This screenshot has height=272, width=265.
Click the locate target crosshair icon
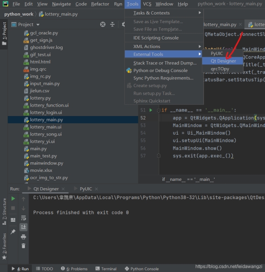(103, 24)
